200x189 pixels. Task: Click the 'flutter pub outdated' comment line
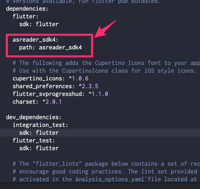point(86,1)
